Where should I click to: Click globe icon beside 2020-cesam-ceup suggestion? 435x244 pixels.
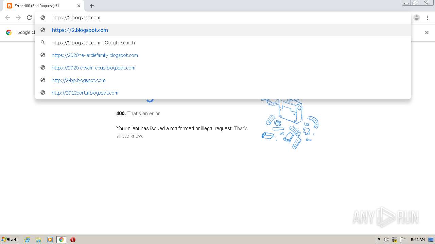coord(43,67)
